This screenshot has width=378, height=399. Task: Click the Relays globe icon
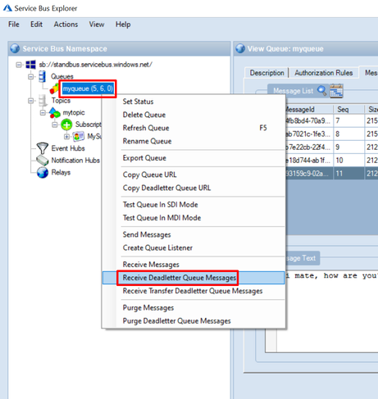[43, 173]
